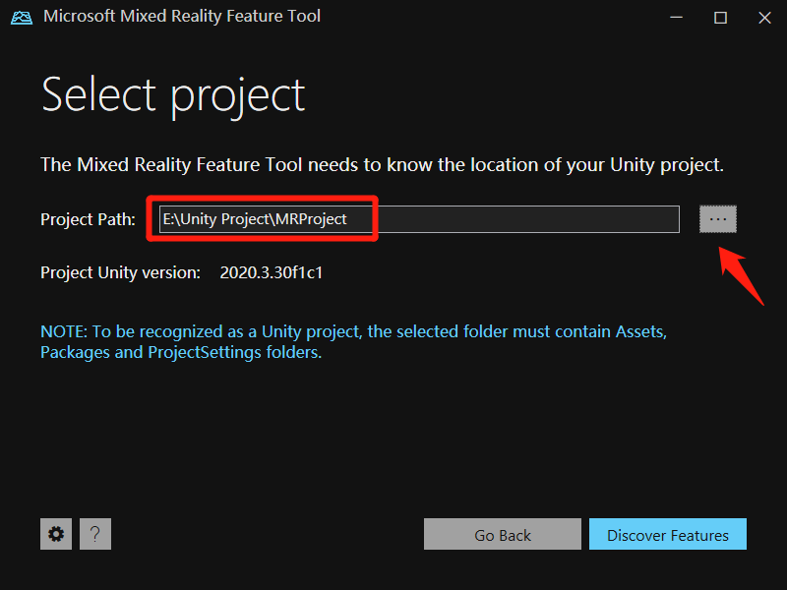Screen dimensions: 787x590
Task: Browse for project folder with ellipsis button
Action: pyautogui.click(x=718, y=219)
